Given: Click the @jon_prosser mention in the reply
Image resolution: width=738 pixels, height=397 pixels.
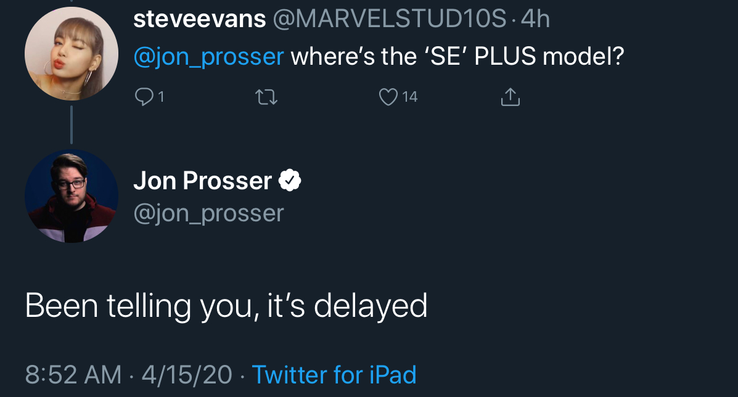Looking at the screenshot, I should [209, 57].
